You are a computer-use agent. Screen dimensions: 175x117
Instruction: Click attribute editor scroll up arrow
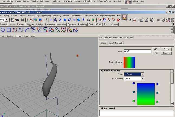point(172,71)
